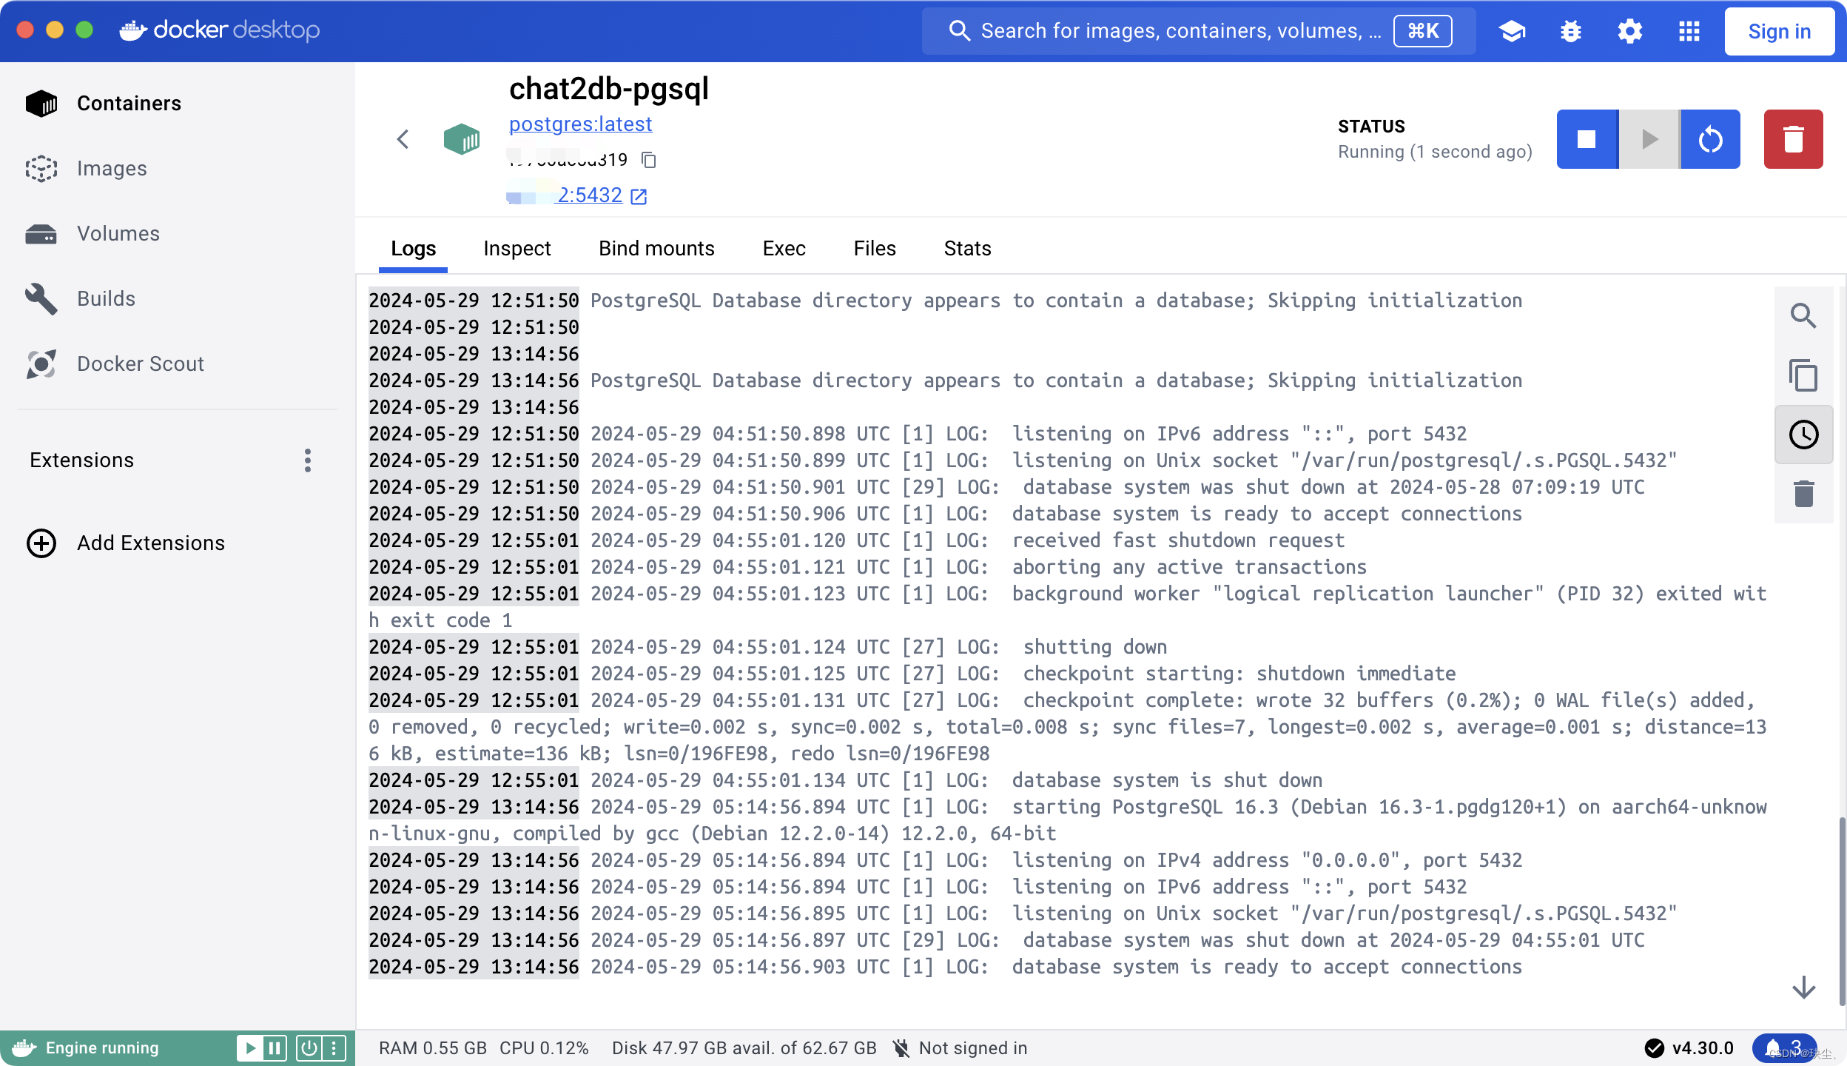Click the Engine running whale icon
Screen dimensions: 1847x1066
click(x=24, y=1048)
